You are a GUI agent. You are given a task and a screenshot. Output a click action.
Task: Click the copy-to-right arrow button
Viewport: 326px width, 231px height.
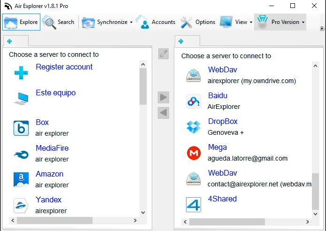coord(163,97)
